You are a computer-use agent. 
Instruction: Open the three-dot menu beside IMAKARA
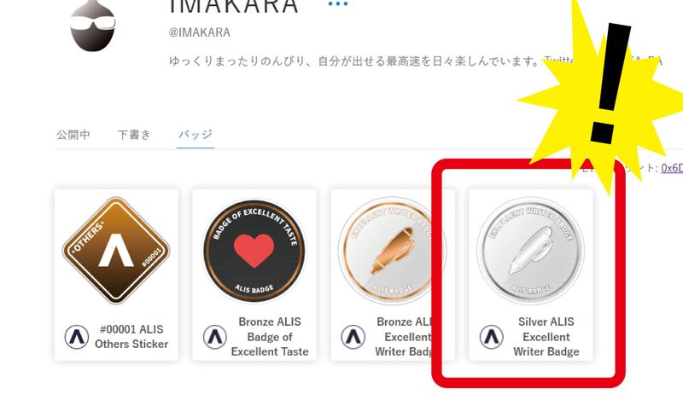(x=338, y=4)
